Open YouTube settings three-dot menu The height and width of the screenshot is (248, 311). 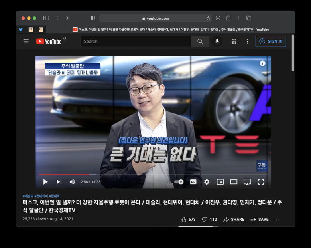(x=247, y=42)
